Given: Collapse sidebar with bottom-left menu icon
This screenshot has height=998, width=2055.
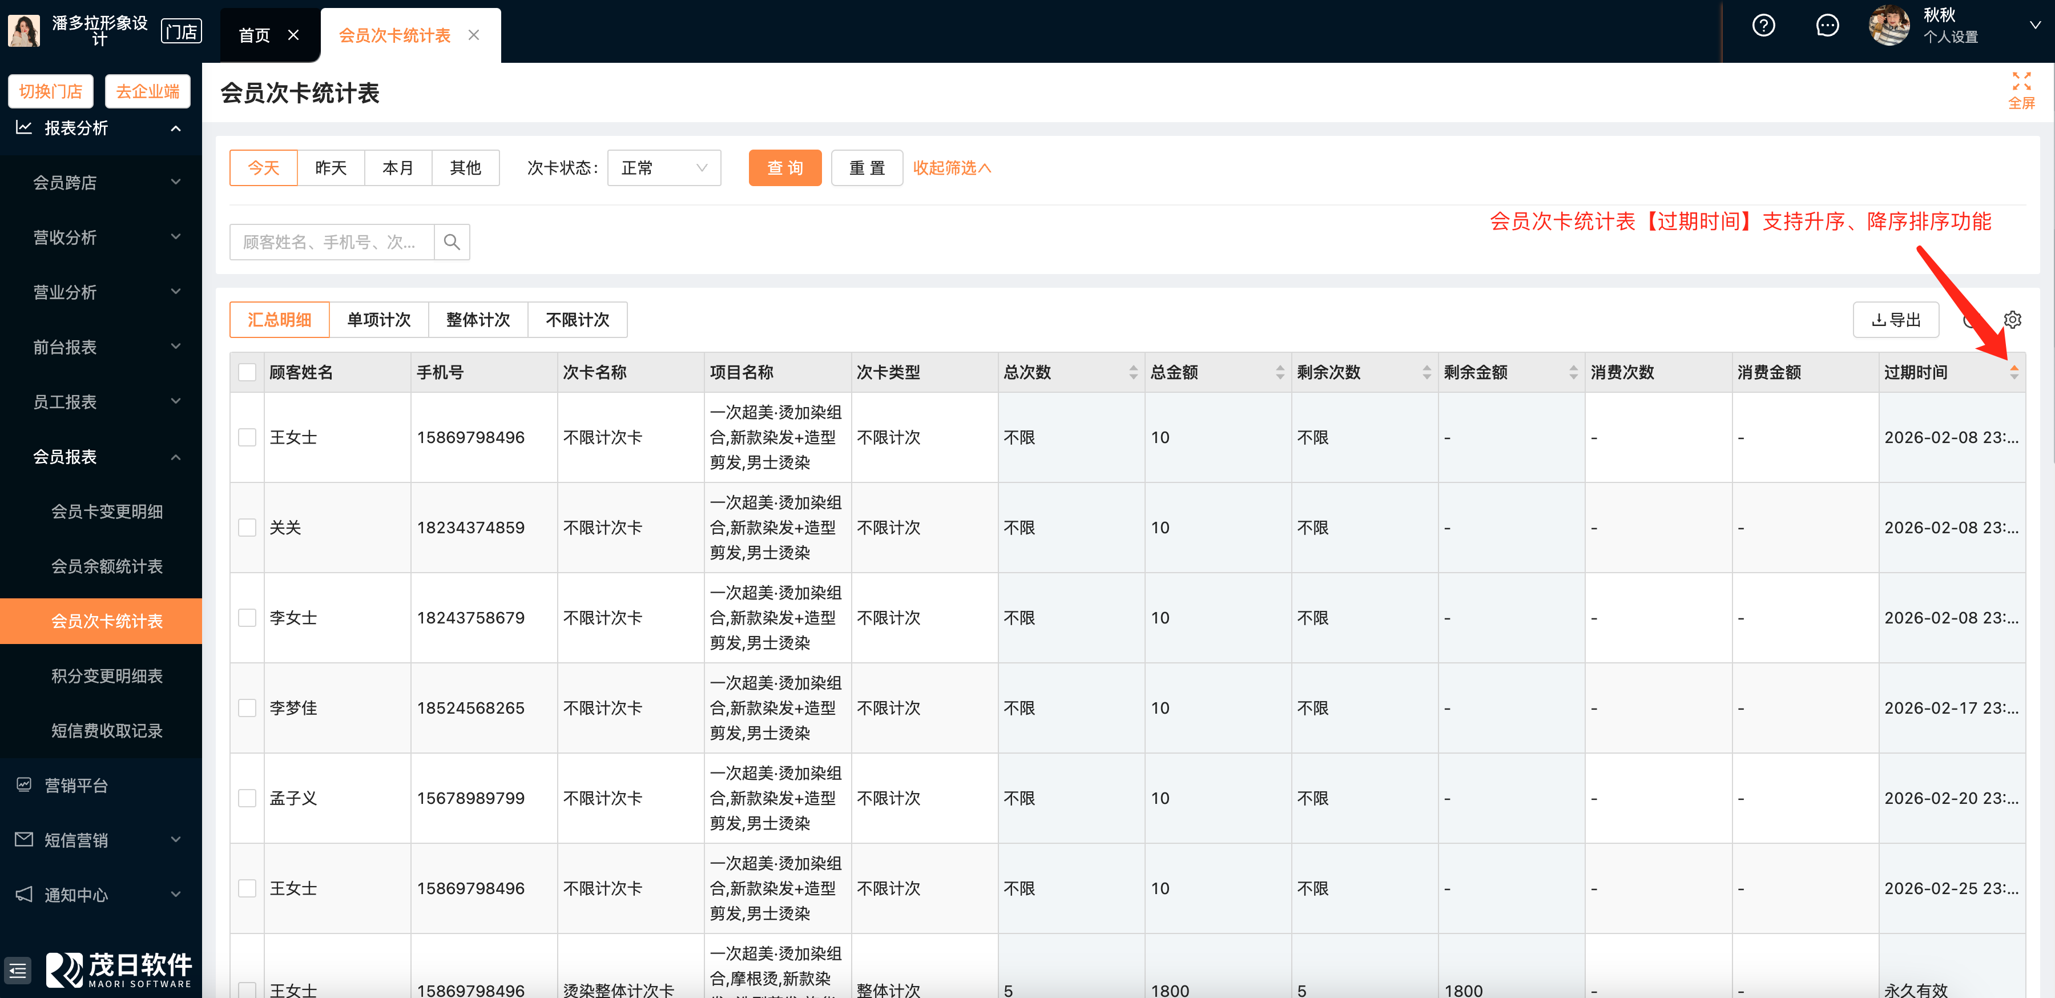Looking at the screenshot, I should 18,971.
